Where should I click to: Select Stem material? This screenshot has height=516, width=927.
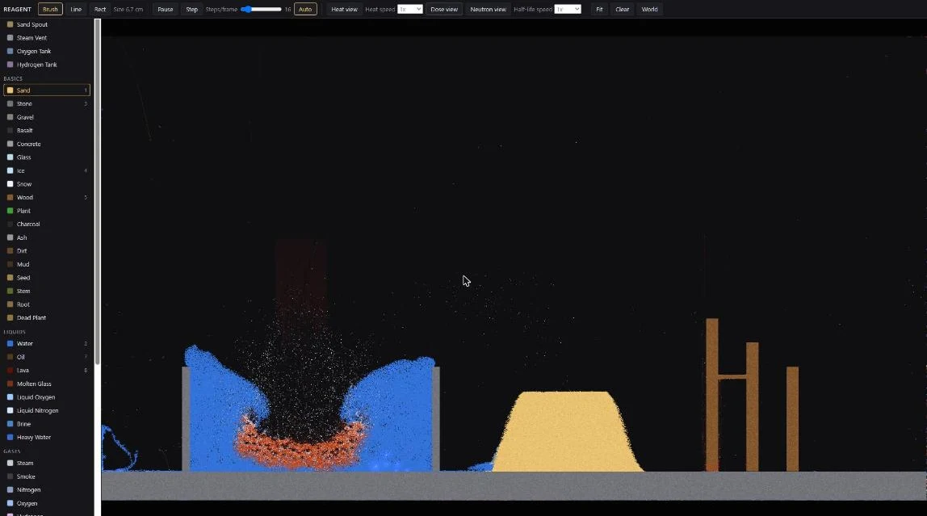(x=47, y=291)
